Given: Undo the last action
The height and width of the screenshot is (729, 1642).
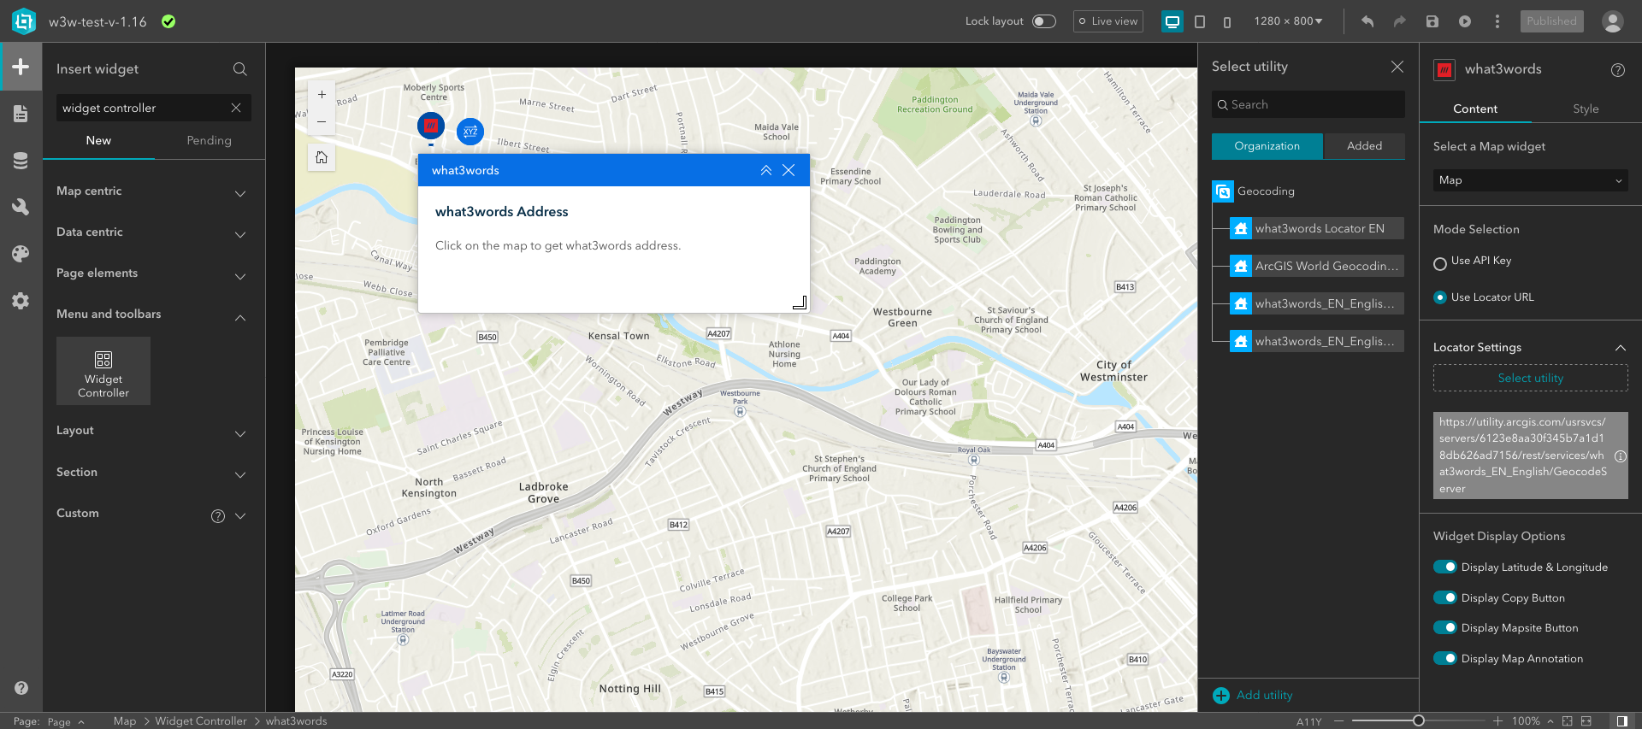Looking at the screenshot, I should coord(1367,21).
